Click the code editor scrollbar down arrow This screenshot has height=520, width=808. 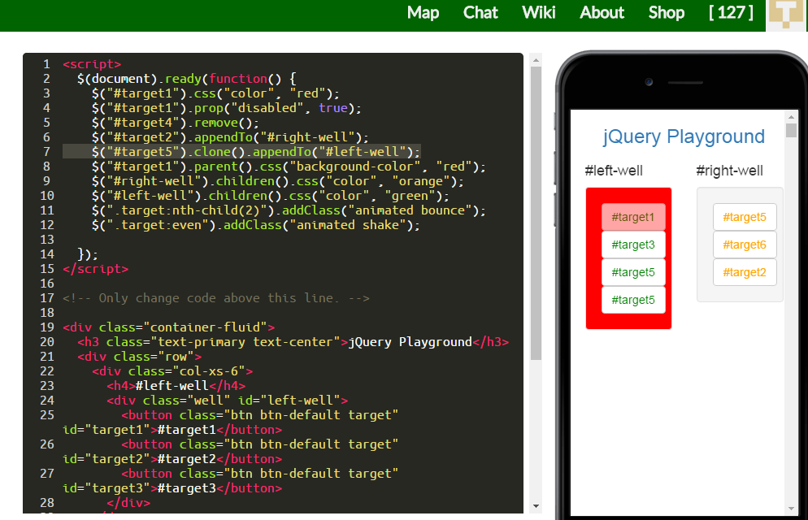coord(536,506)
